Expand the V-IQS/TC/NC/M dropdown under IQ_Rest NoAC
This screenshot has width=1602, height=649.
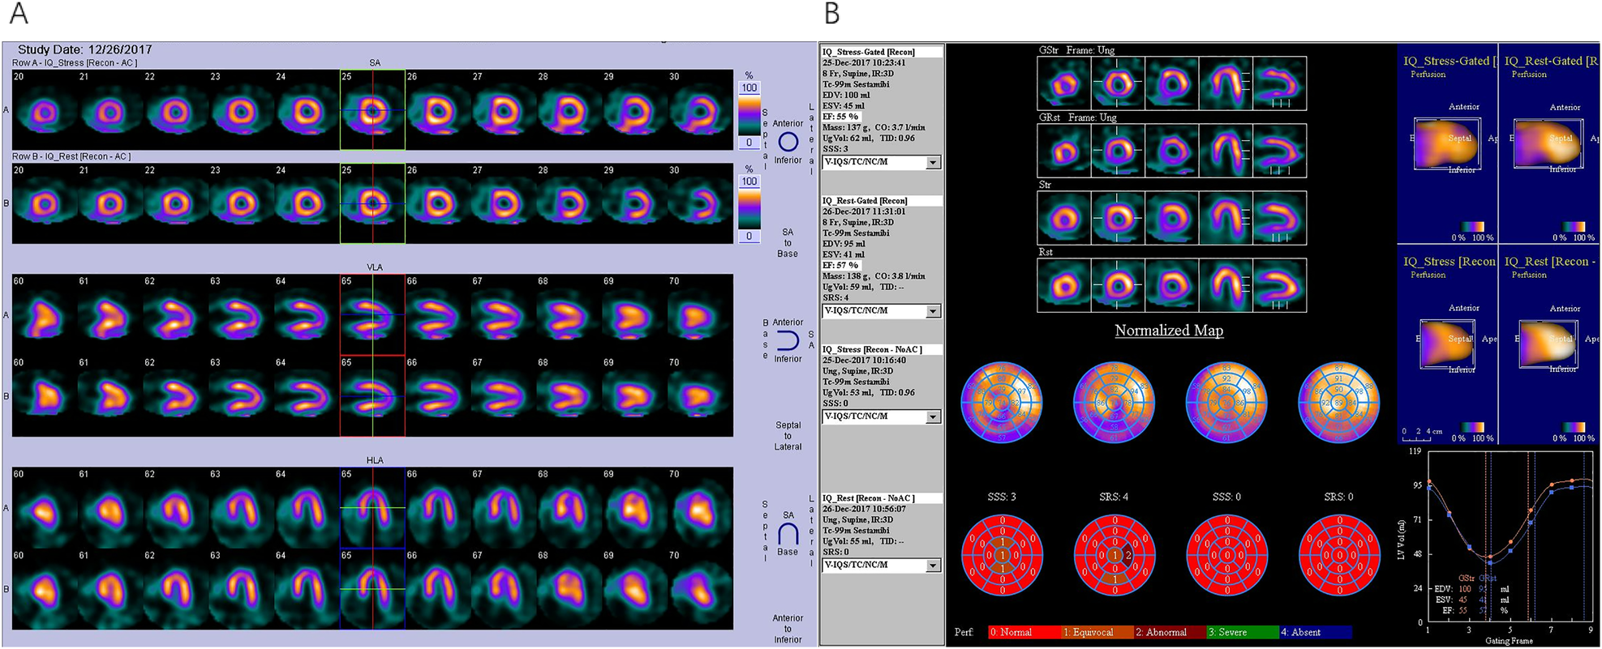[x=933, y=566]
